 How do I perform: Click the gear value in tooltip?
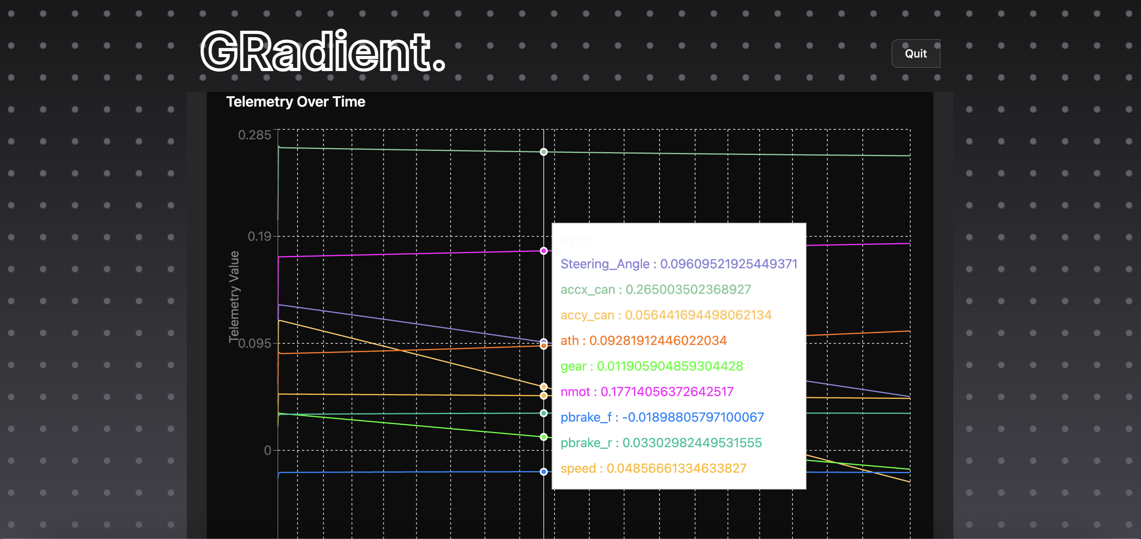670,366
